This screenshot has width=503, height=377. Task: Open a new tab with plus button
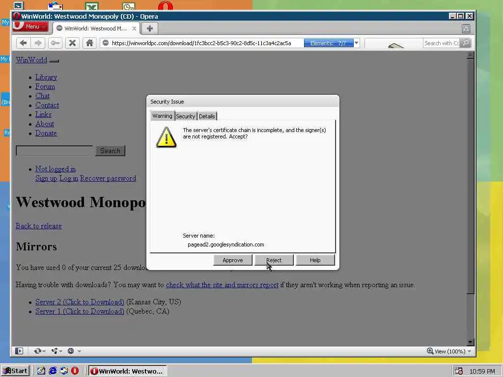click(149, 28)
